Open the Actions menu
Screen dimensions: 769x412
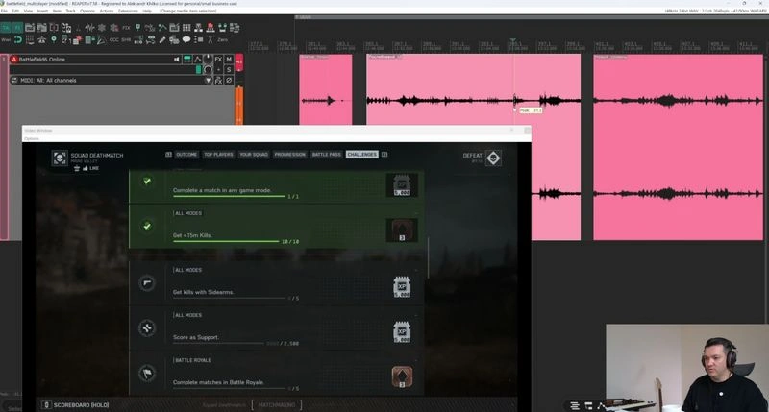pos(107,11)
